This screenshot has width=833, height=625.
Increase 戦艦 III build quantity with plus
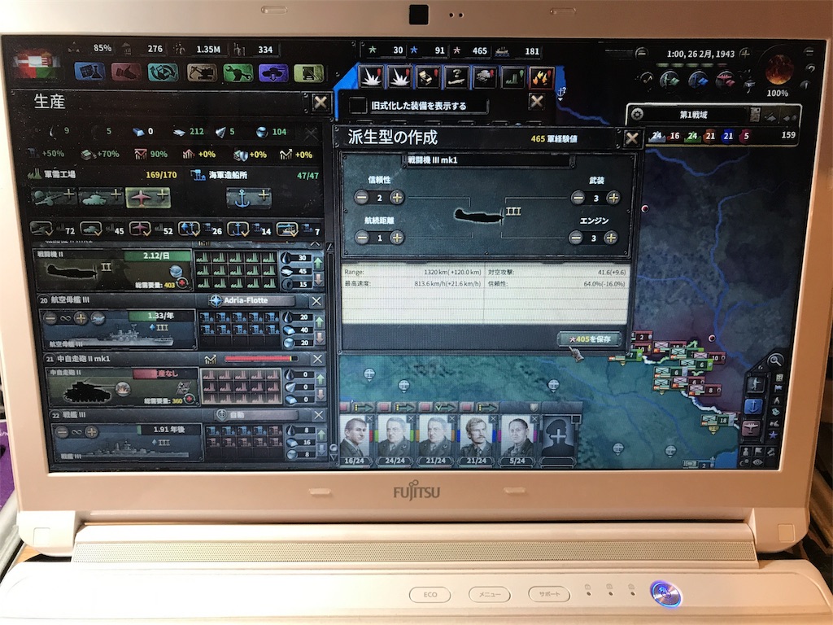tap(91, 431)
